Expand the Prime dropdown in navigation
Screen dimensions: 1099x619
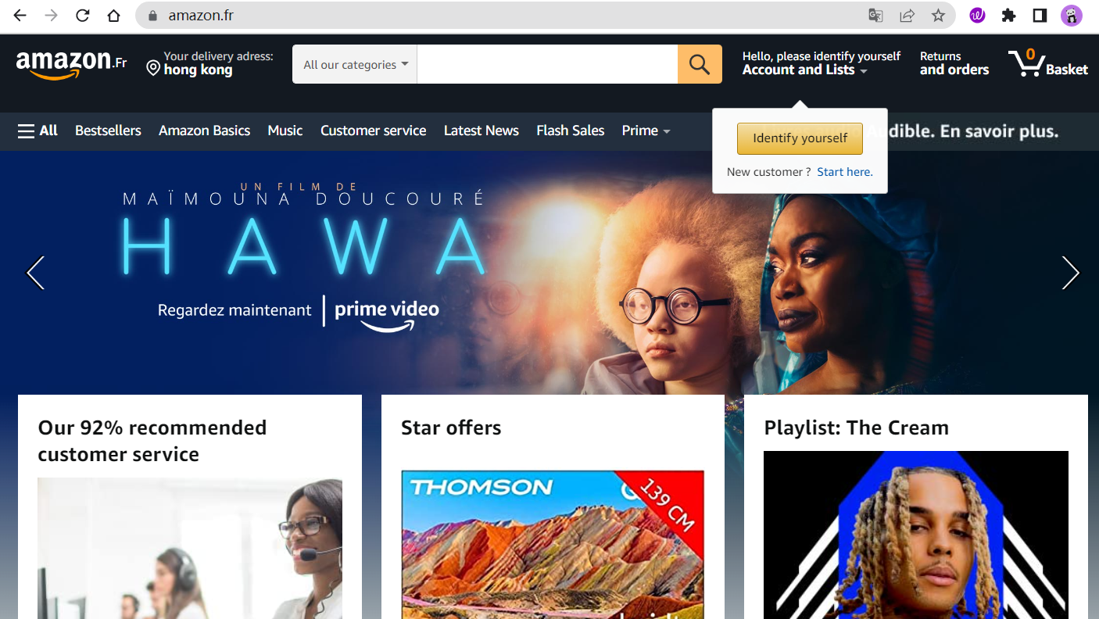(x=646, y=131)
